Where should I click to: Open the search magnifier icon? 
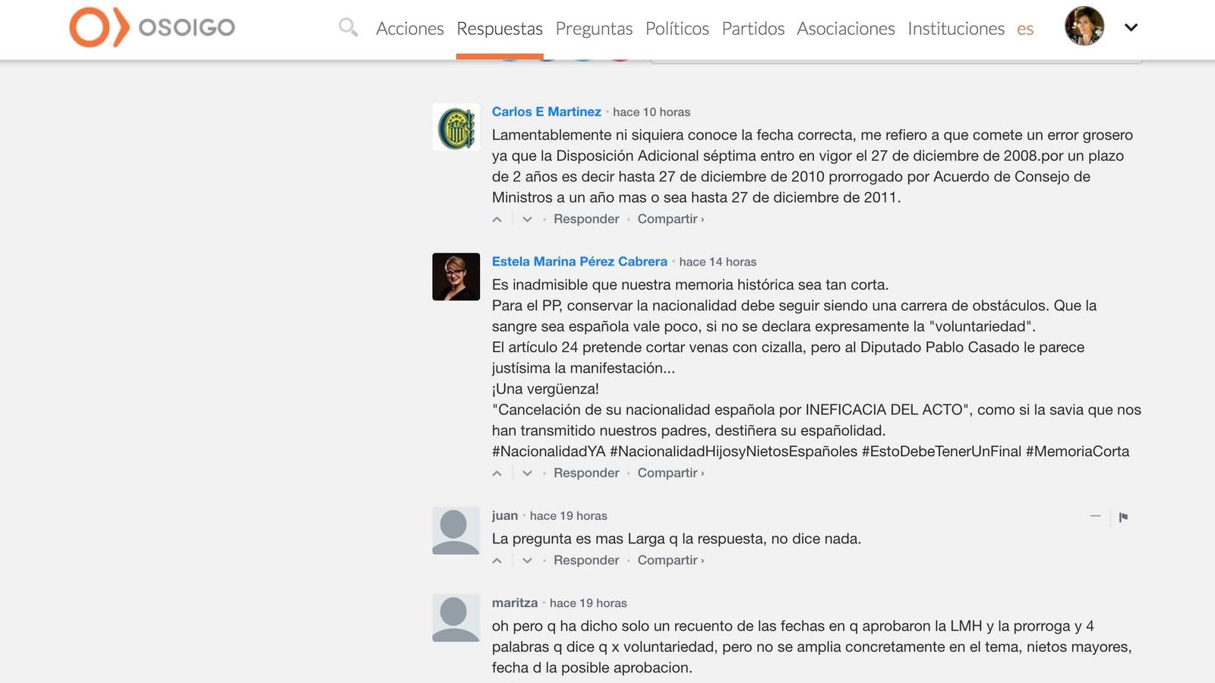click(x=348, y=28)
